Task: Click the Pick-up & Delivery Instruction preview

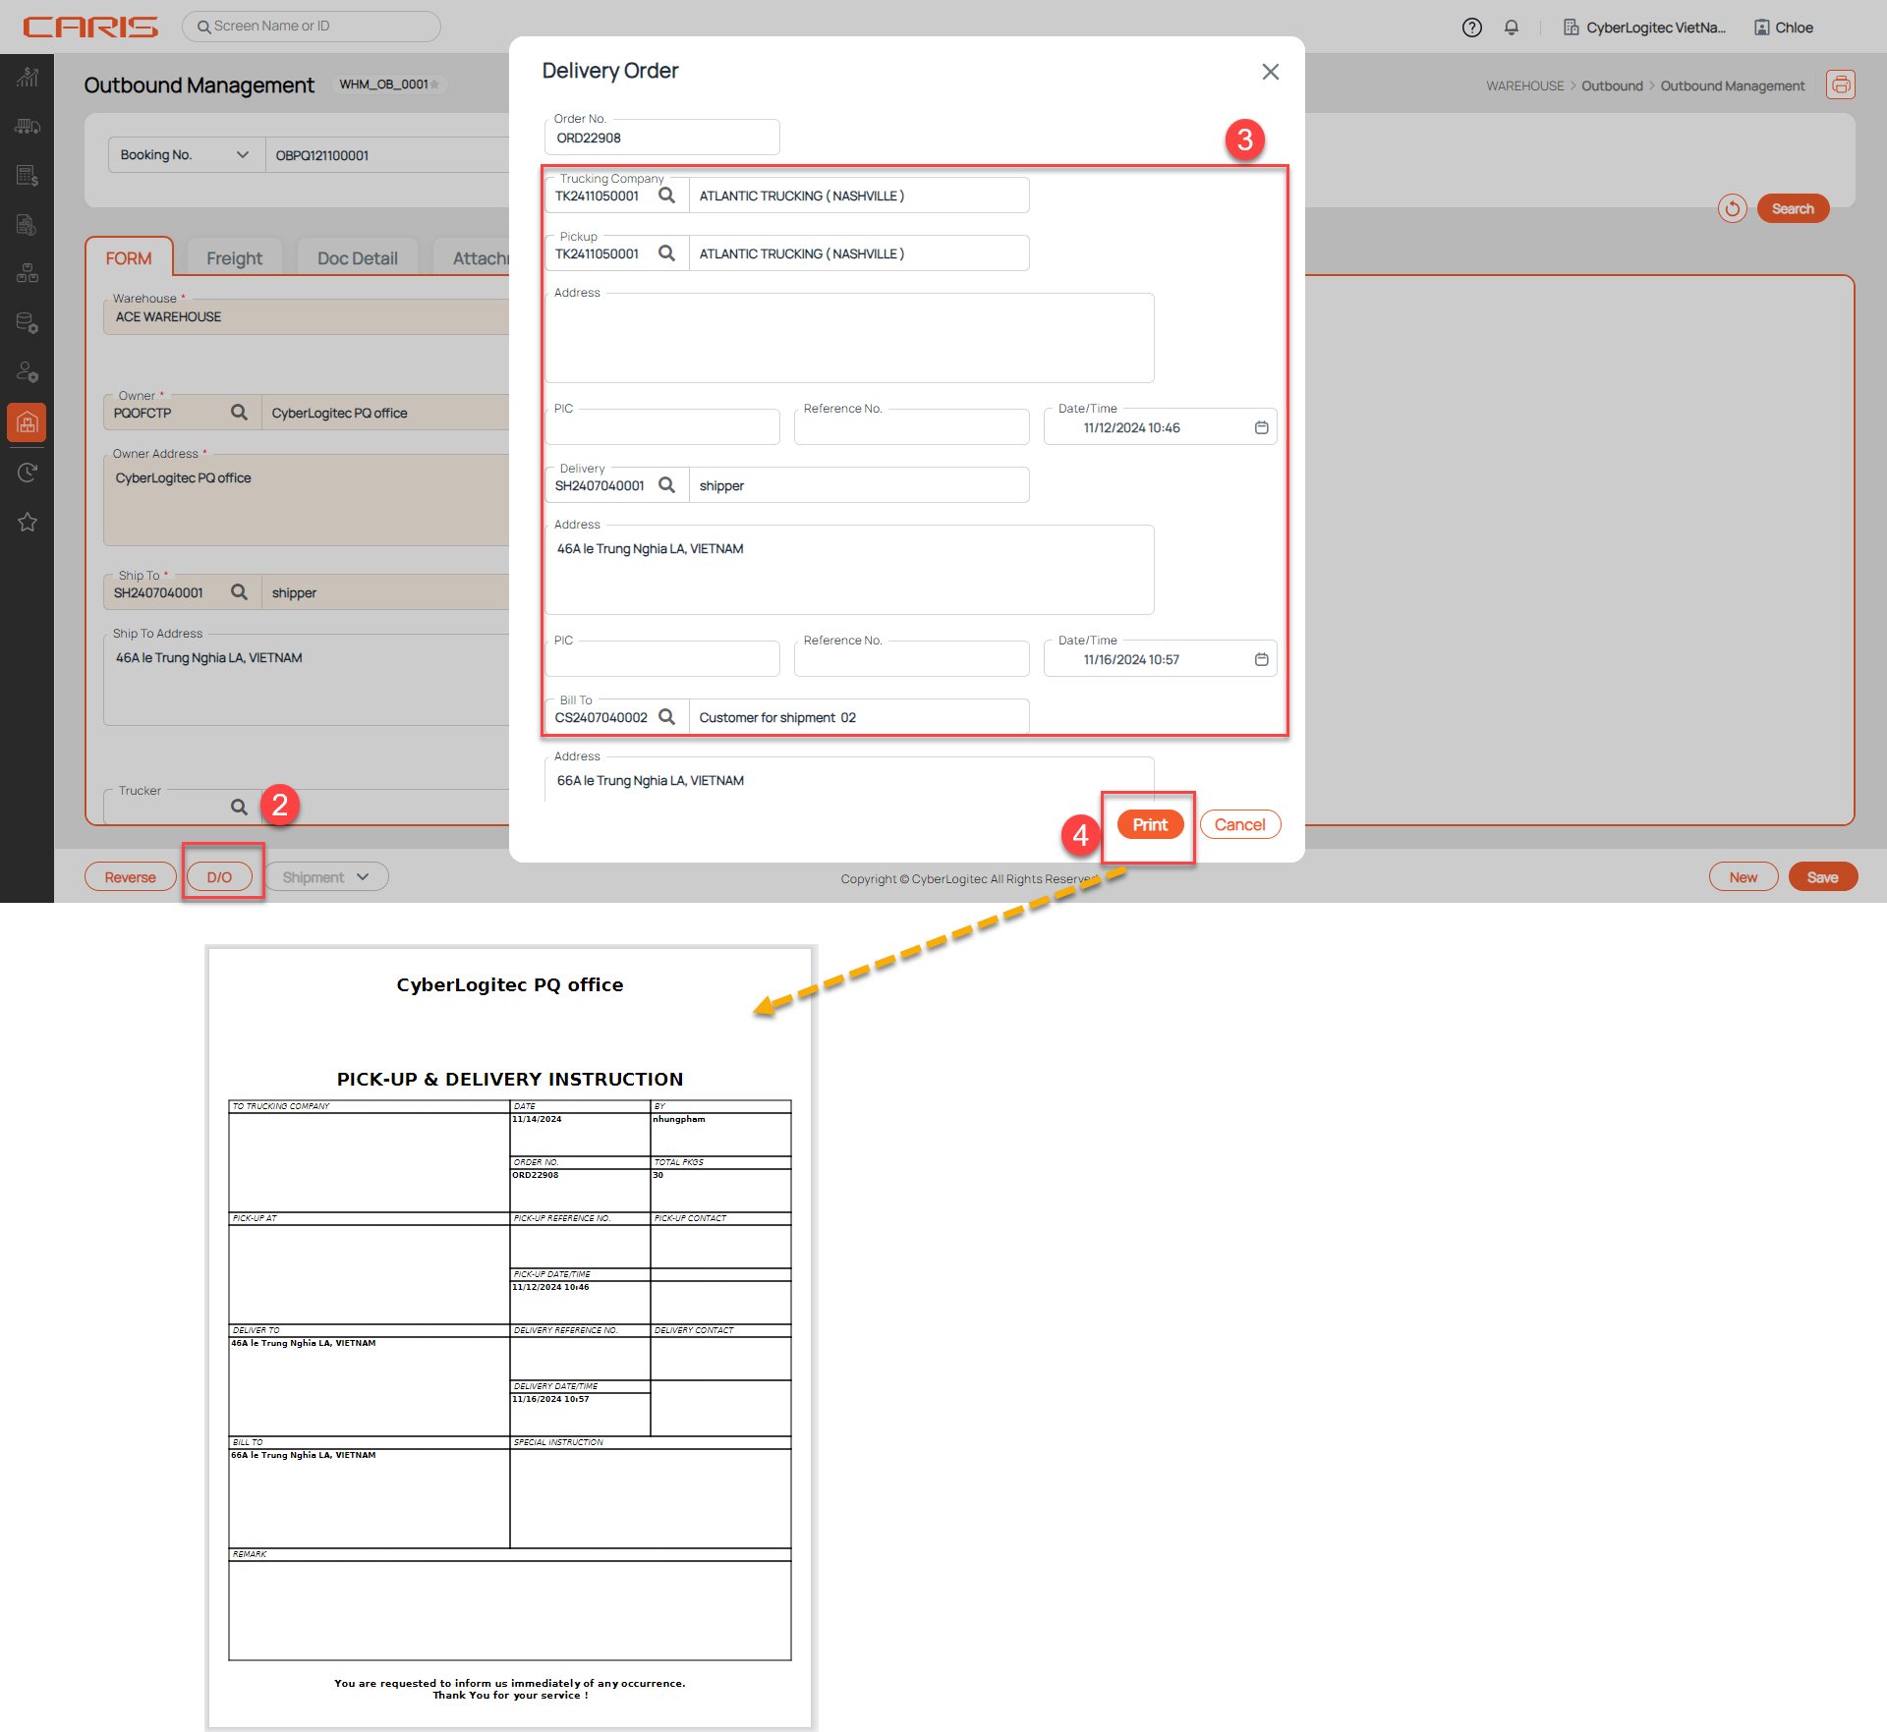Action: tap(510, 1337)
